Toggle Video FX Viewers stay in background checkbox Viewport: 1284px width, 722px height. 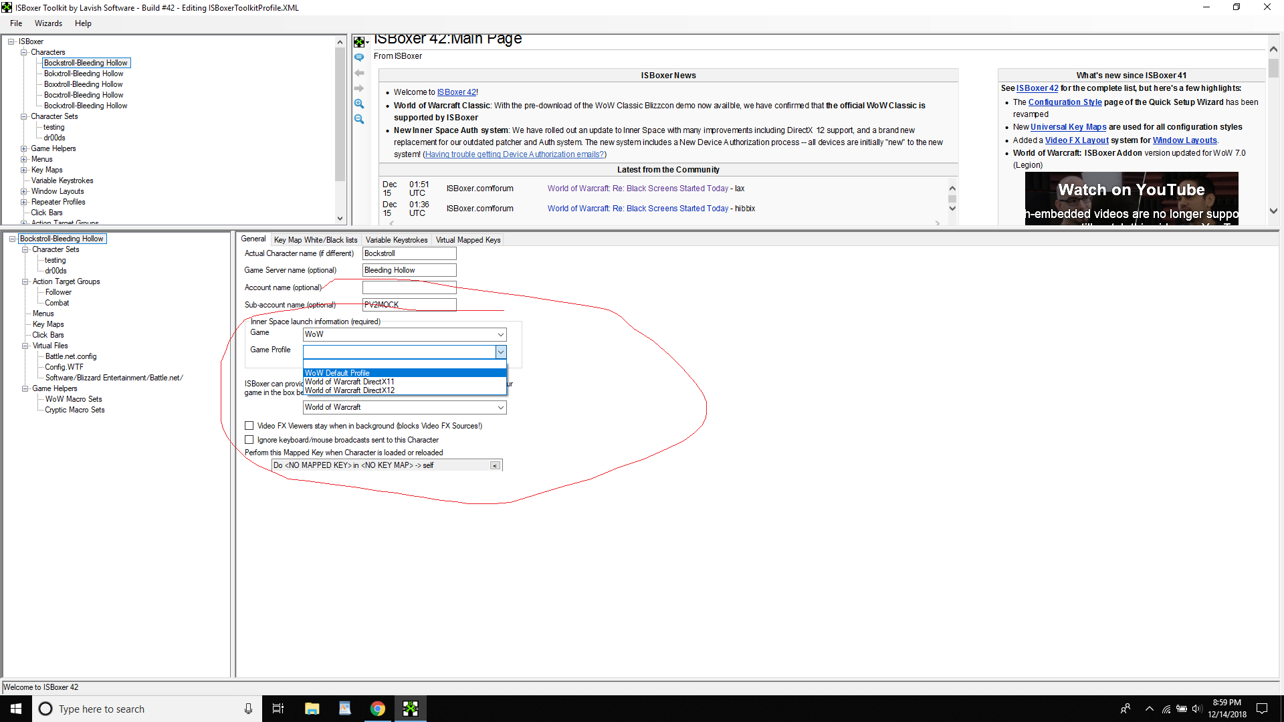point(249,426)
